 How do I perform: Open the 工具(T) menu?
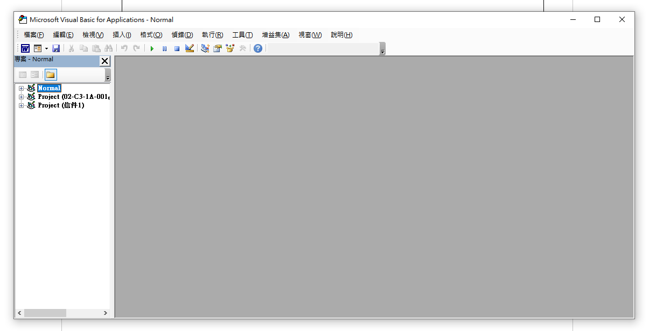[x=242, y=35]
